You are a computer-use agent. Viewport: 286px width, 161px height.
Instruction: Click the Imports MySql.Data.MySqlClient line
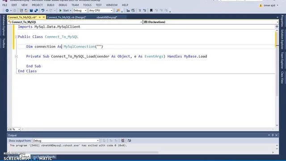[x=49, y=27]
